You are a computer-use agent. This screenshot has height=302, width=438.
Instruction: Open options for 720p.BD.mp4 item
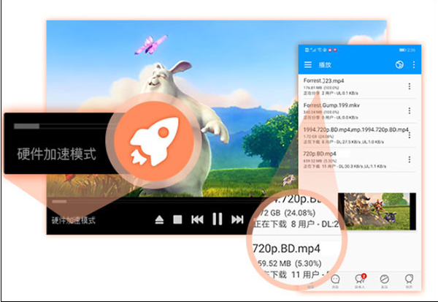(410, 157)
